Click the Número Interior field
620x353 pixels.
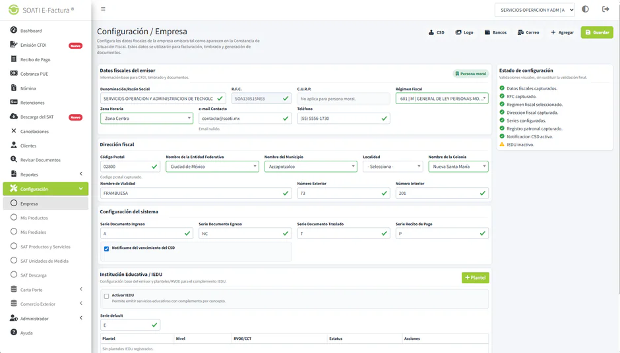(x=442, y=193)
